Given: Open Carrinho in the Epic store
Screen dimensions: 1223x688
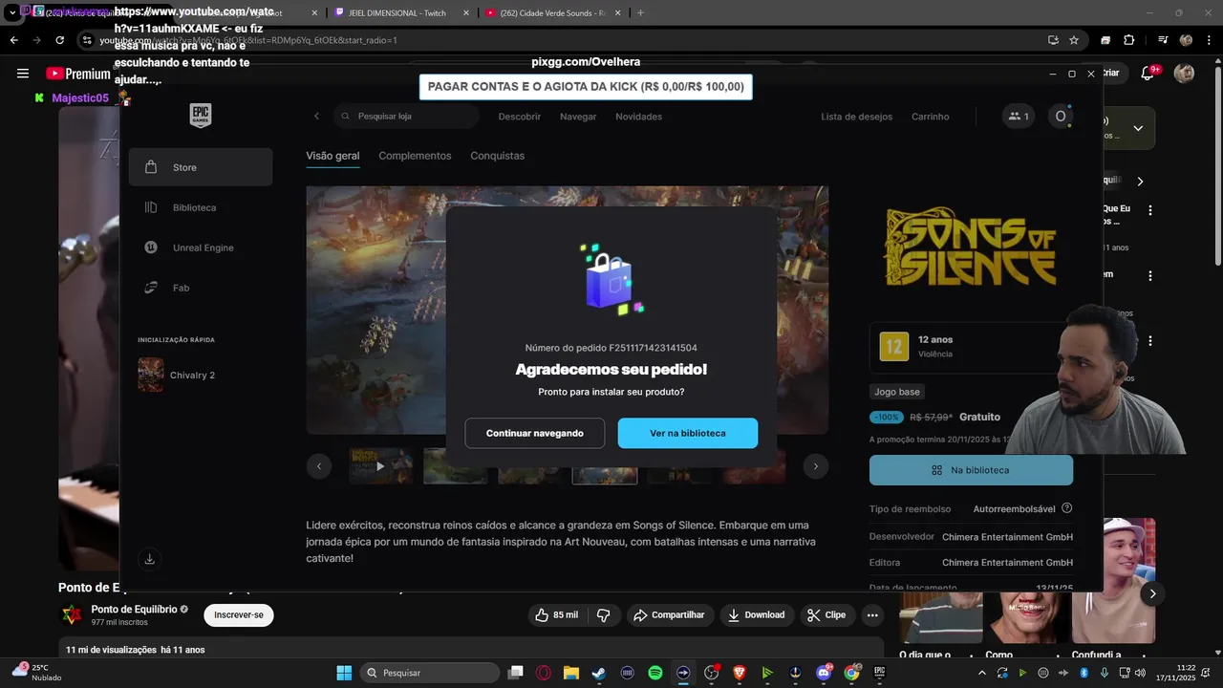Looking at the screenshot, I should tap(931, 117).
